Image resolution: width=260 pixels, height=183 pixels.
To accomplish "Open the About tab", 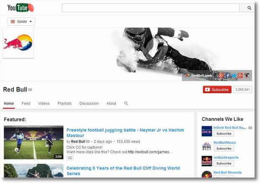I will tap(111, 103).
